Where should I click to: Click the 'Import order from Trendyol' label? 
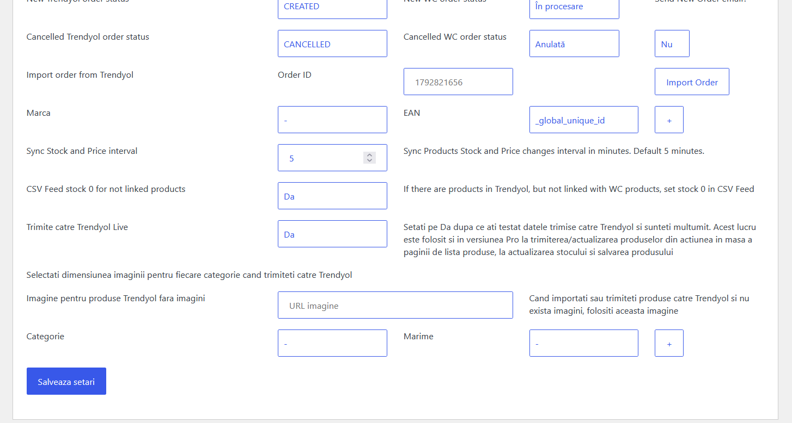click(80, 75)
